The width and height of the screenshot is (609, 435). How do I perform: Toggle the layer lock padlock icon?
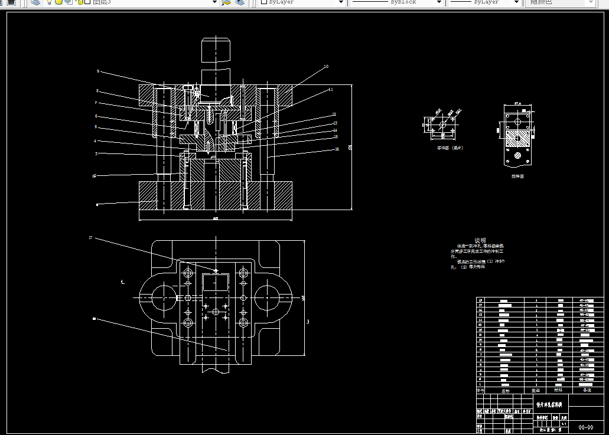[x=80, y=2]
